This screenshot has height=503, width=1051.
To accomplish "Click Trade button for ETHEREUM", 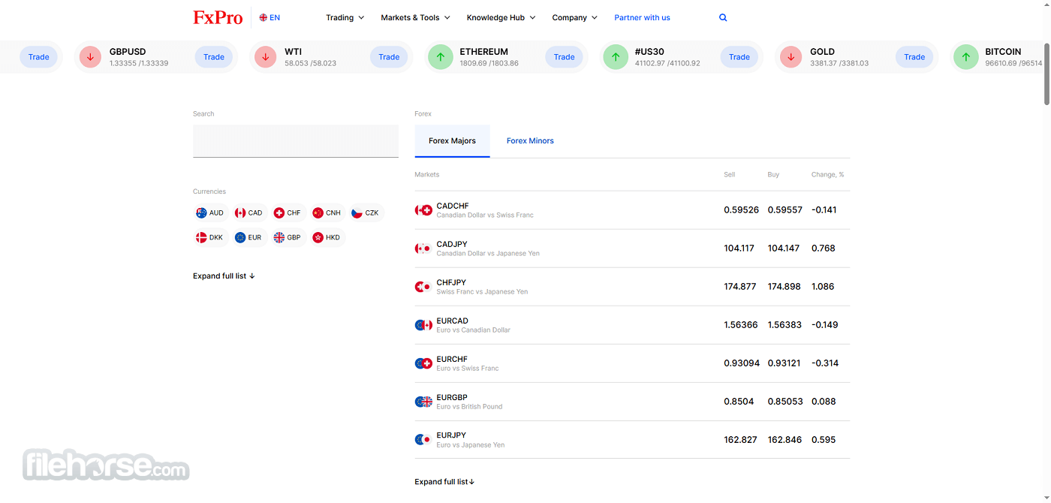I will point(564,57).
